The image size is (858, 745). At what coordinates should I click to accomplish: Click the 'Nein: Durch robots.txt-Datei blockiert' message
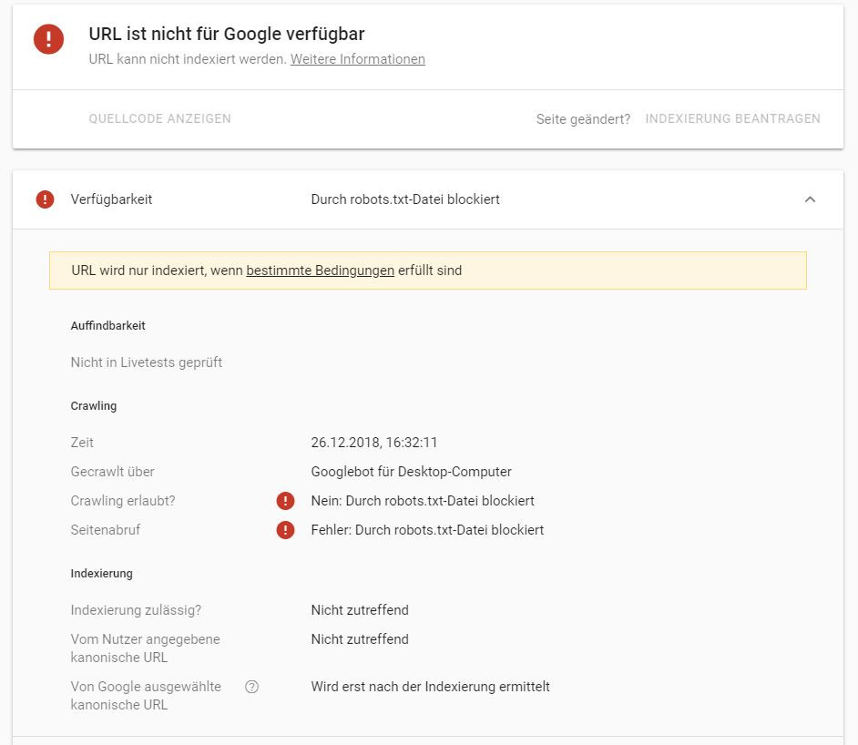pyautogui.click(x=423, y=501)
